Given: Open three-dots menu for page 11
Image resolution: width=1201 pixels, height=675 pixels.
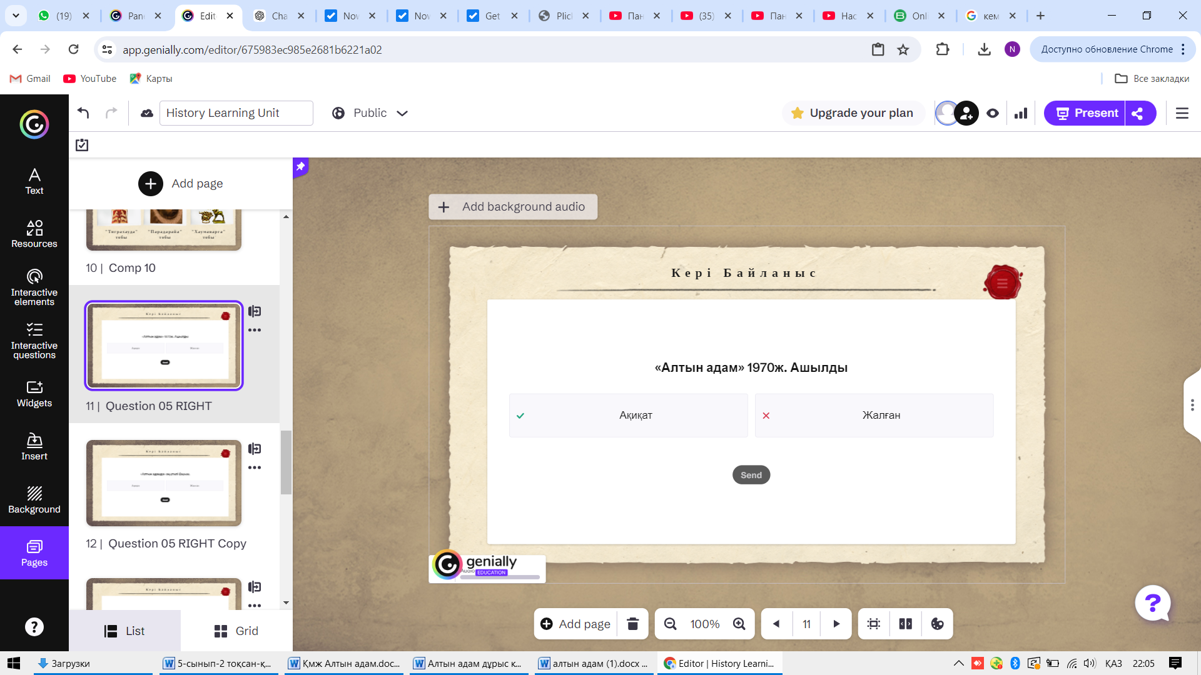Looking at the screenshot, I should click(x=255, y=330).
